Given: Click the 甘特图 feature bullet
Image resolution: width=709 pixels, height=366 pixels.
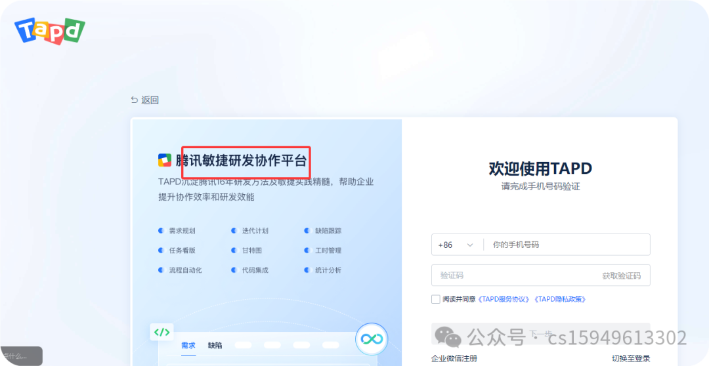Looking at the screenshot, I should coord(246,251).
